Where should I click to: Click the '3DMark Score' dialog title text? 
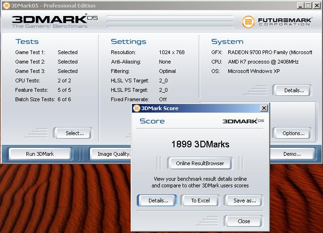pos(160,108)
